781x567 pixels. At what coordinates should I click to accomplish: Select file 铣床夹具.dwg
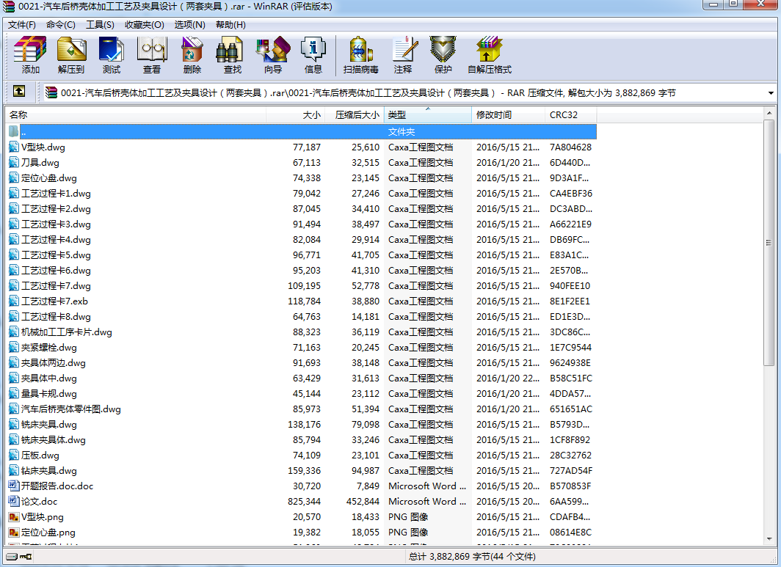tap(48, 425)
